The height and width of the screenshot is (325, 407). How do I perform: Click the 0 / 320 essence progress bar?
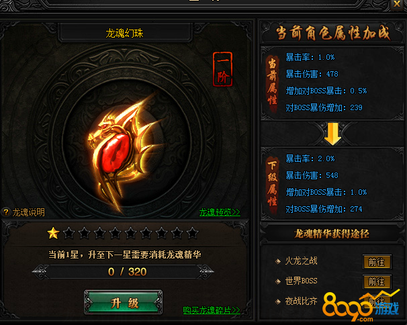(124, 272)
